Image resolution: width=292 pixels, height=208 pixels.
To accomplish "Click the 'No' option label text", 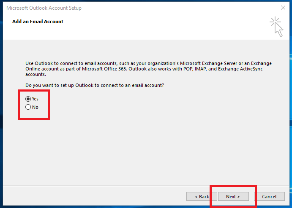I will (x=35, y=107).
